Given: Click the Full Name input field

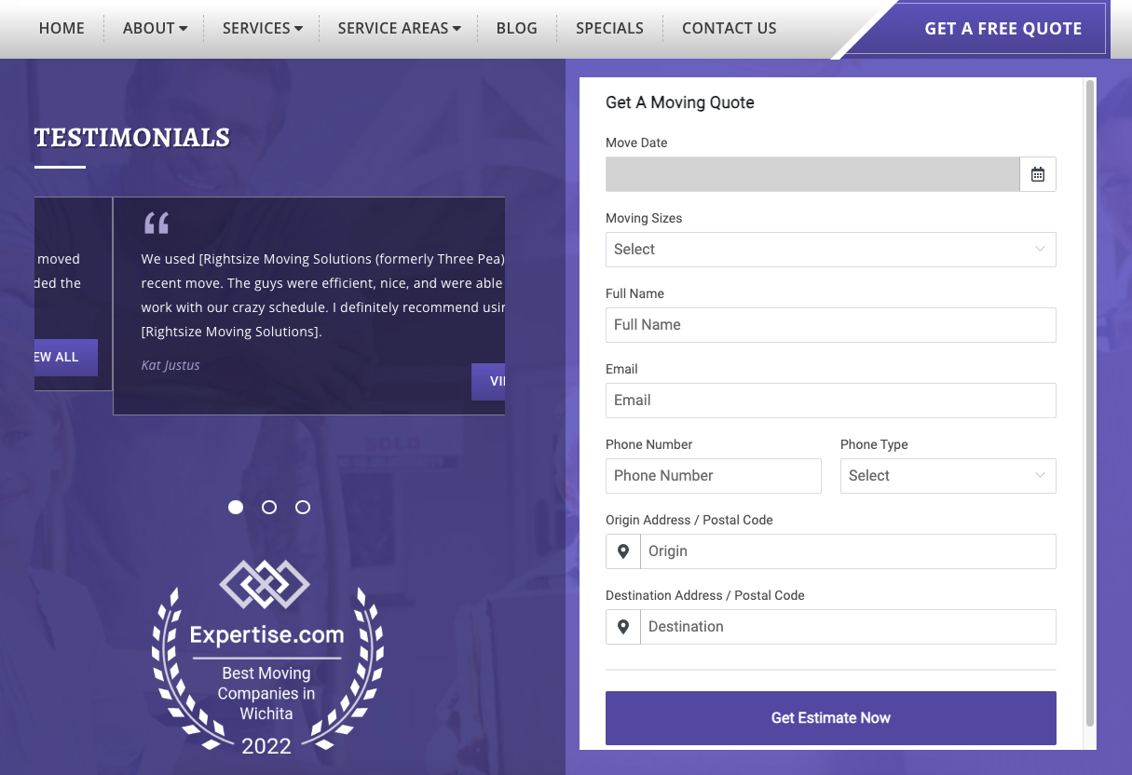Looking at the screenshot, I should 830,324.
